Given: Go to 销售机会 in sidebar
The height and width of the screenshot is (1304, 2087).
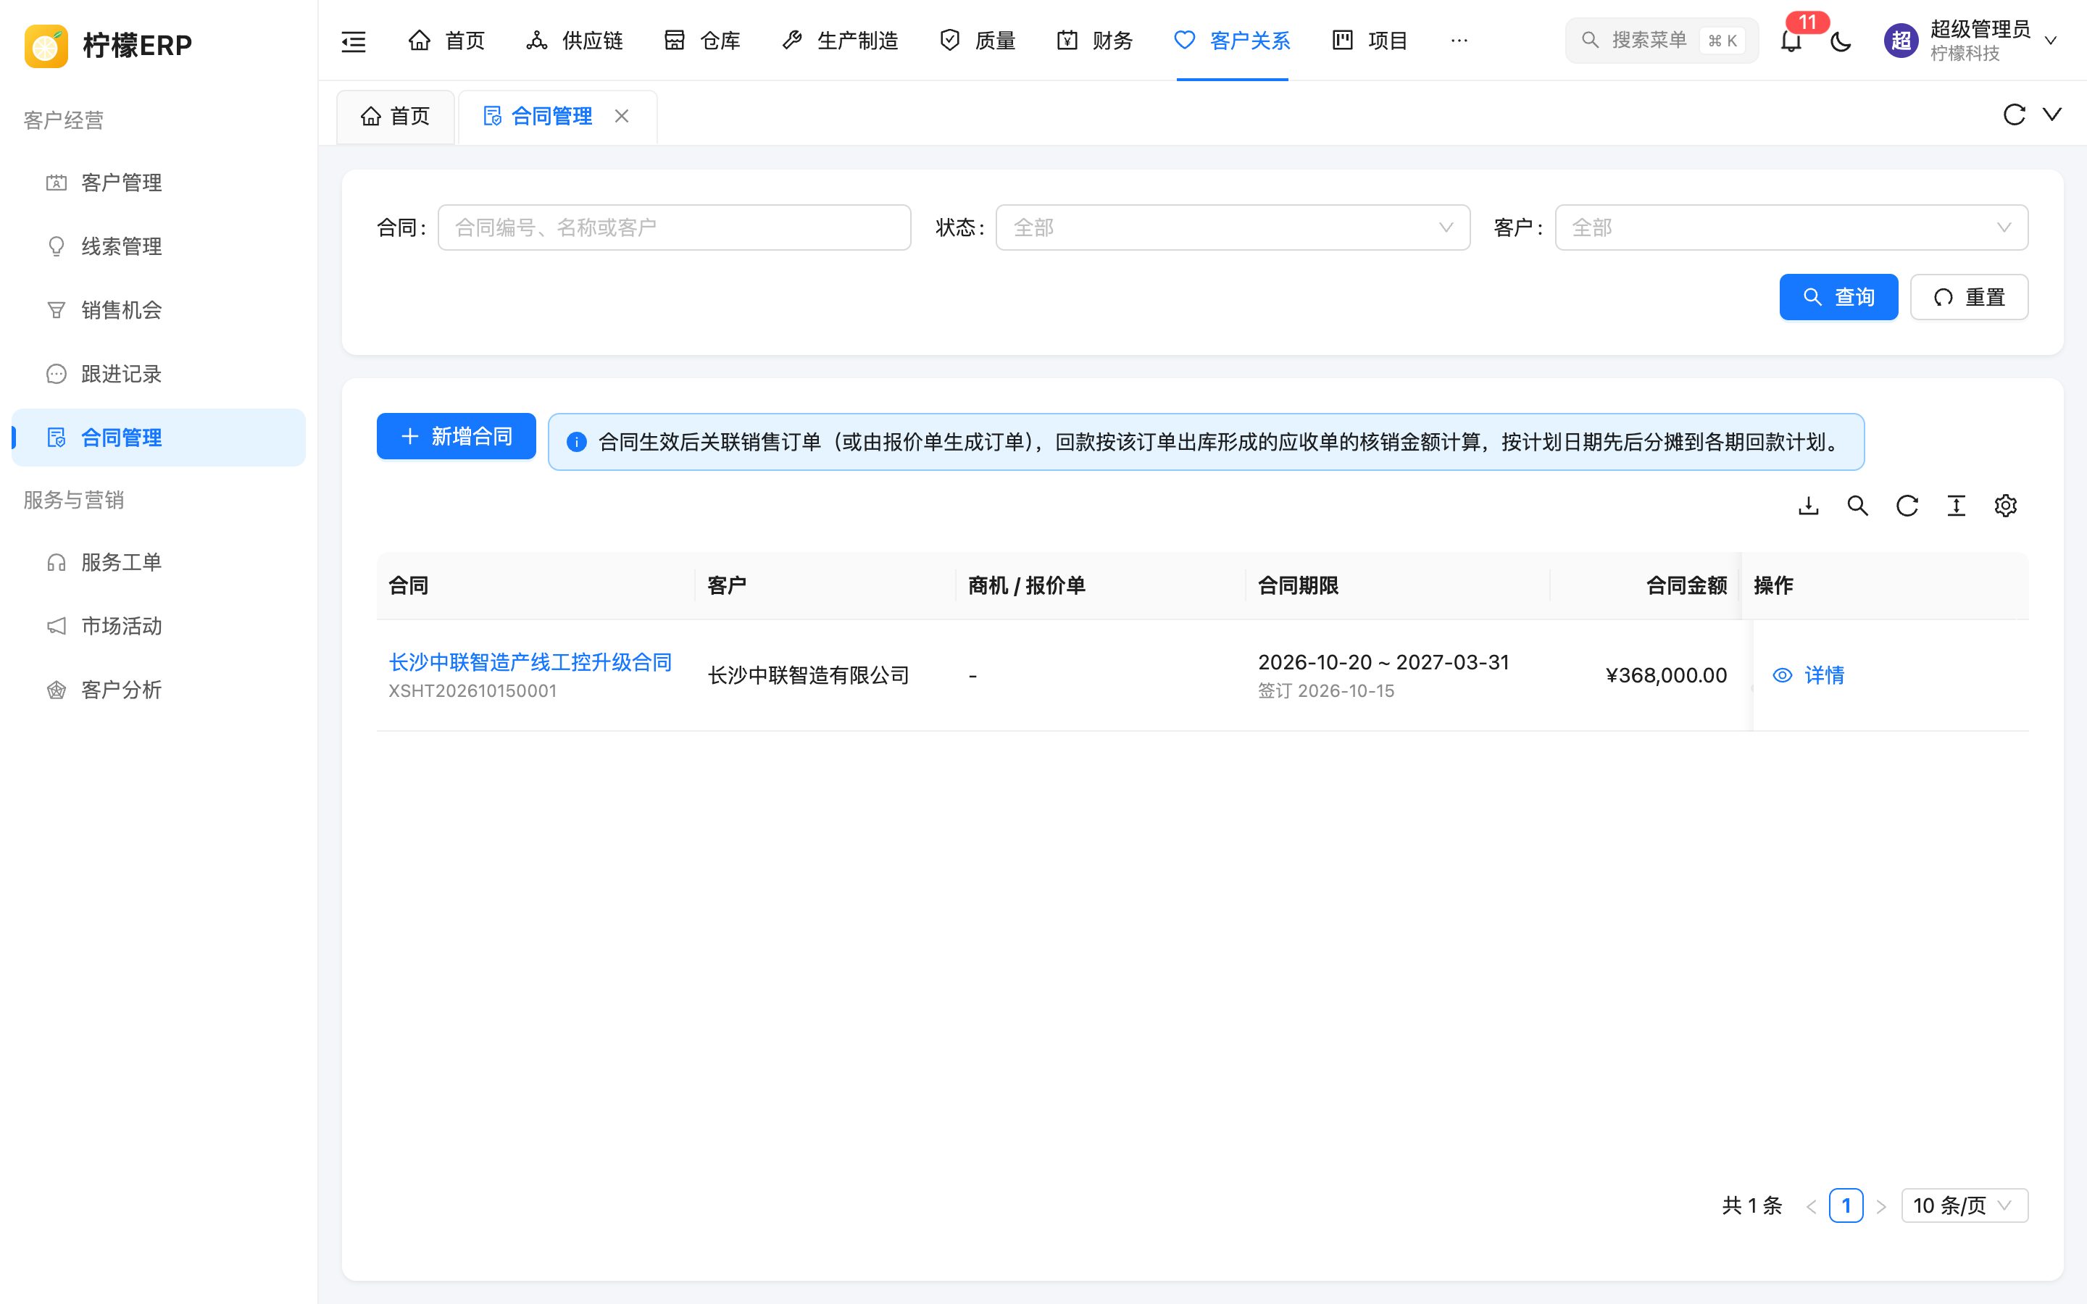Looking at the screenshot, I should click(159, 311).
